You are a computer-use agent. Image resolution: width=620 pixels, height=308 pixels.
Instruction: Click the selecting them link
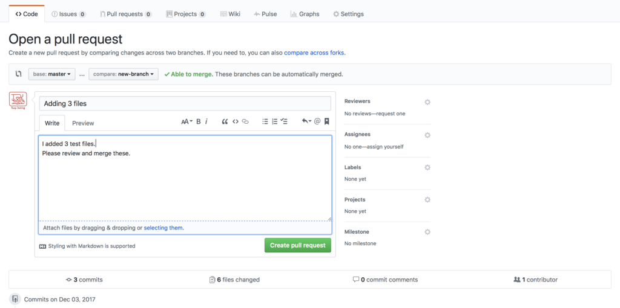pyautogui.click(x=163, y=228)
